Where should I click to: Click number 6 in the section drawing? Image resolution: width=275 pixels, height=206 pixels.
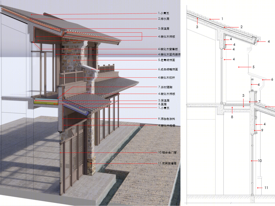[272, 80]
